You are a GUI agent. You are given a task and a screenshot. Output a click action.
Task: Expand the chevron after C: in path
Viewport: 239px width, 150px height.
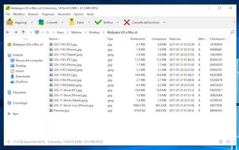(53, 33)
